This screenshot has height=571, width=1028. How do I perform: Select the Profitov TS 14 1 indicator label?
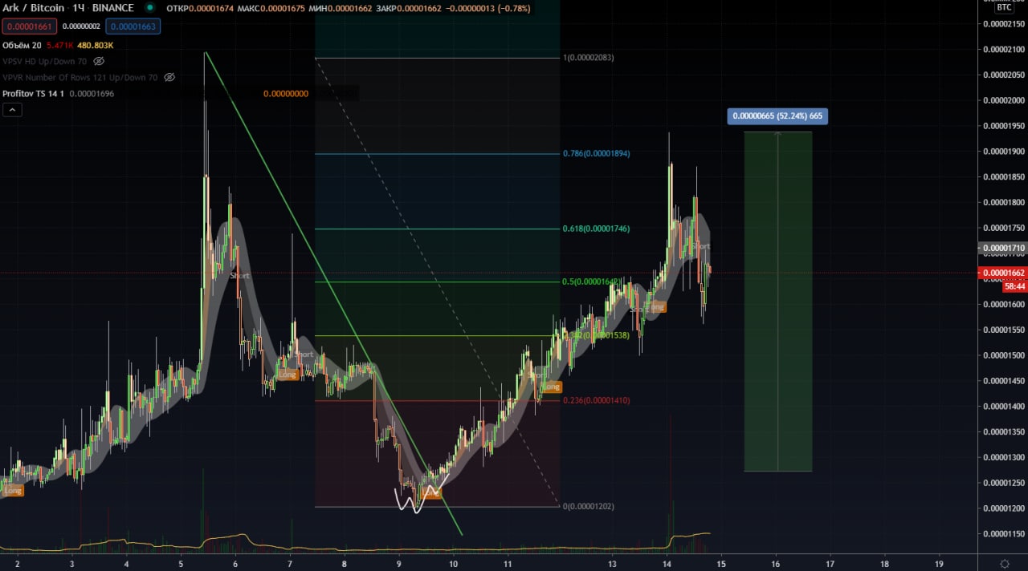34,93
